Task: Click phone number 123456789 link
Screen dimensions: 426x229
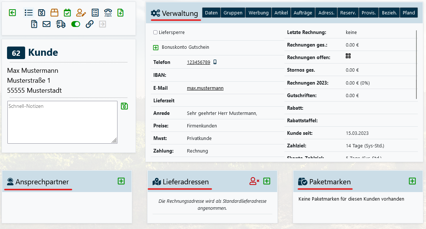Action: pos(198,62)
